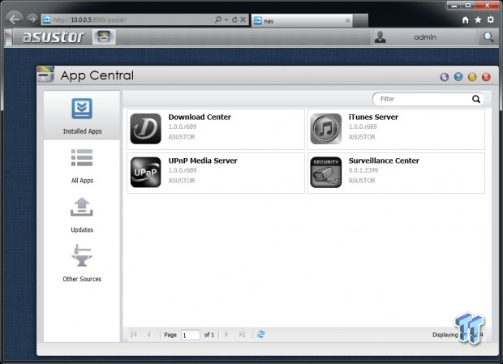Image resolution: width=503 pixels, height=364 pixels.
Task: Stop loading via address bar X
Action: tap(243, 19)
